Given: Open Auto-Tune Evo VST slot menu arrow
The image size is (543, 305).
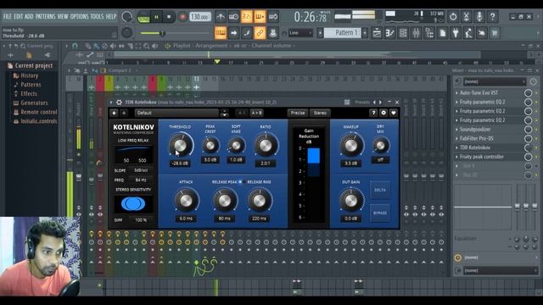Looking at the screenshot, I should pyautogui.click(x=456, y=93).
